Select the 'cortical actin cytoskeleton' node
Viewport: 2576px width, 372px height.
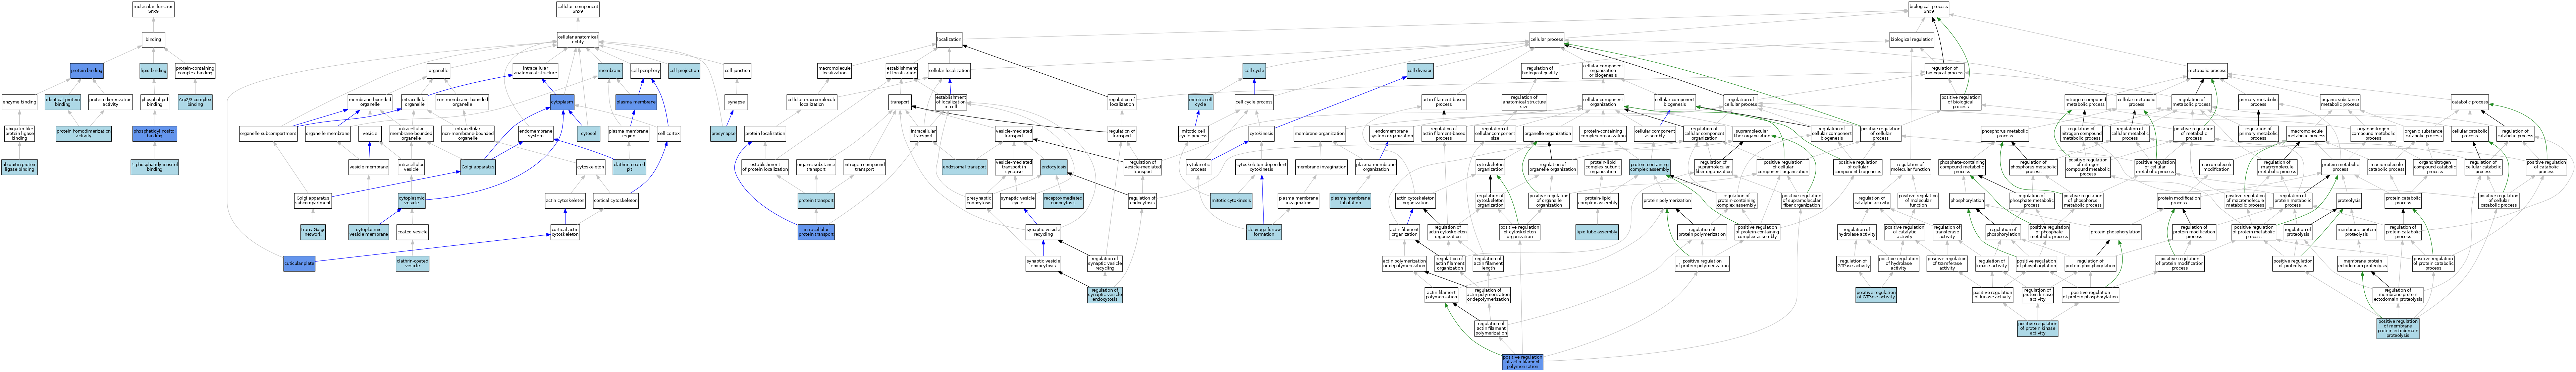tap(565, 232)
